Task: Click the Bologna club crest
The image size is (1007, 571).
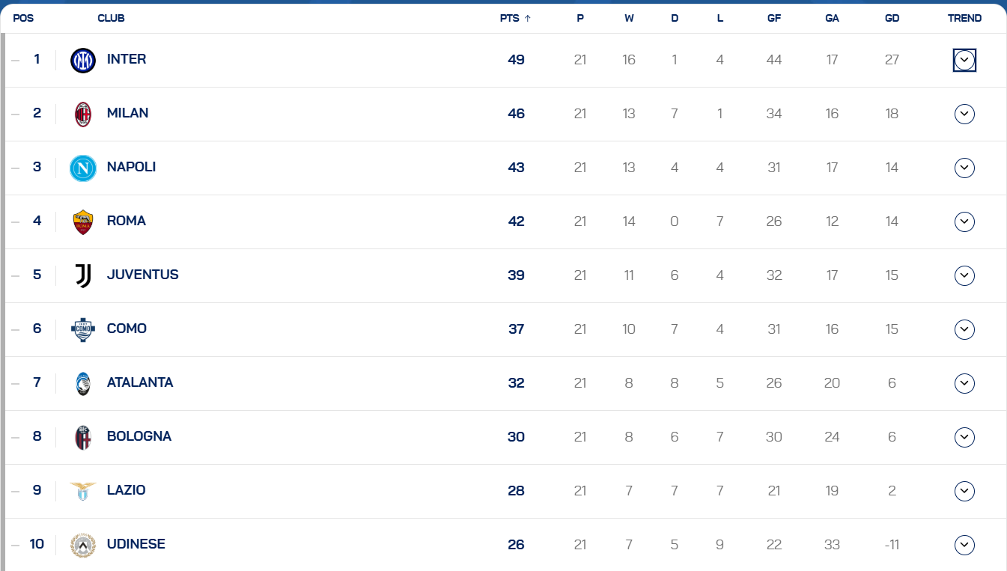Action: (x=83, y=438)
